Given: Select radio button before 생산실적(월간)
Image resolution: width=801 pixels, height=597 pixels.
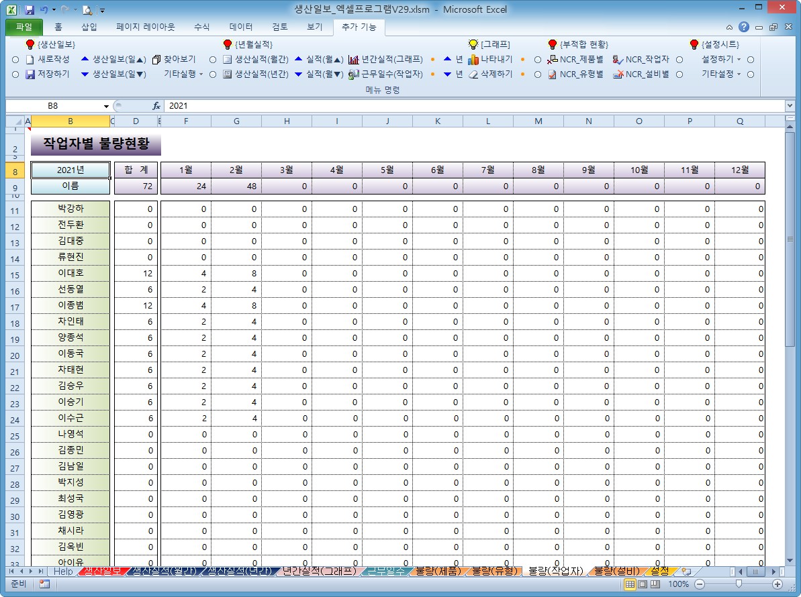Looking at the screenshot, I should point(213,60).
